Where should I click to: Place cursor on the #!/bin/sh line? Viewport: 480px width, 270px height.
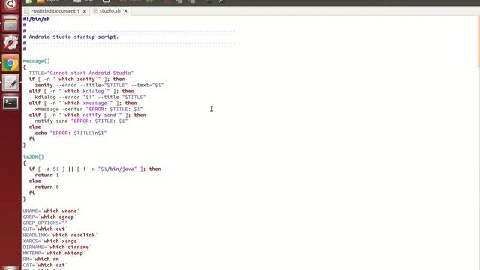[x=36, y=19]
